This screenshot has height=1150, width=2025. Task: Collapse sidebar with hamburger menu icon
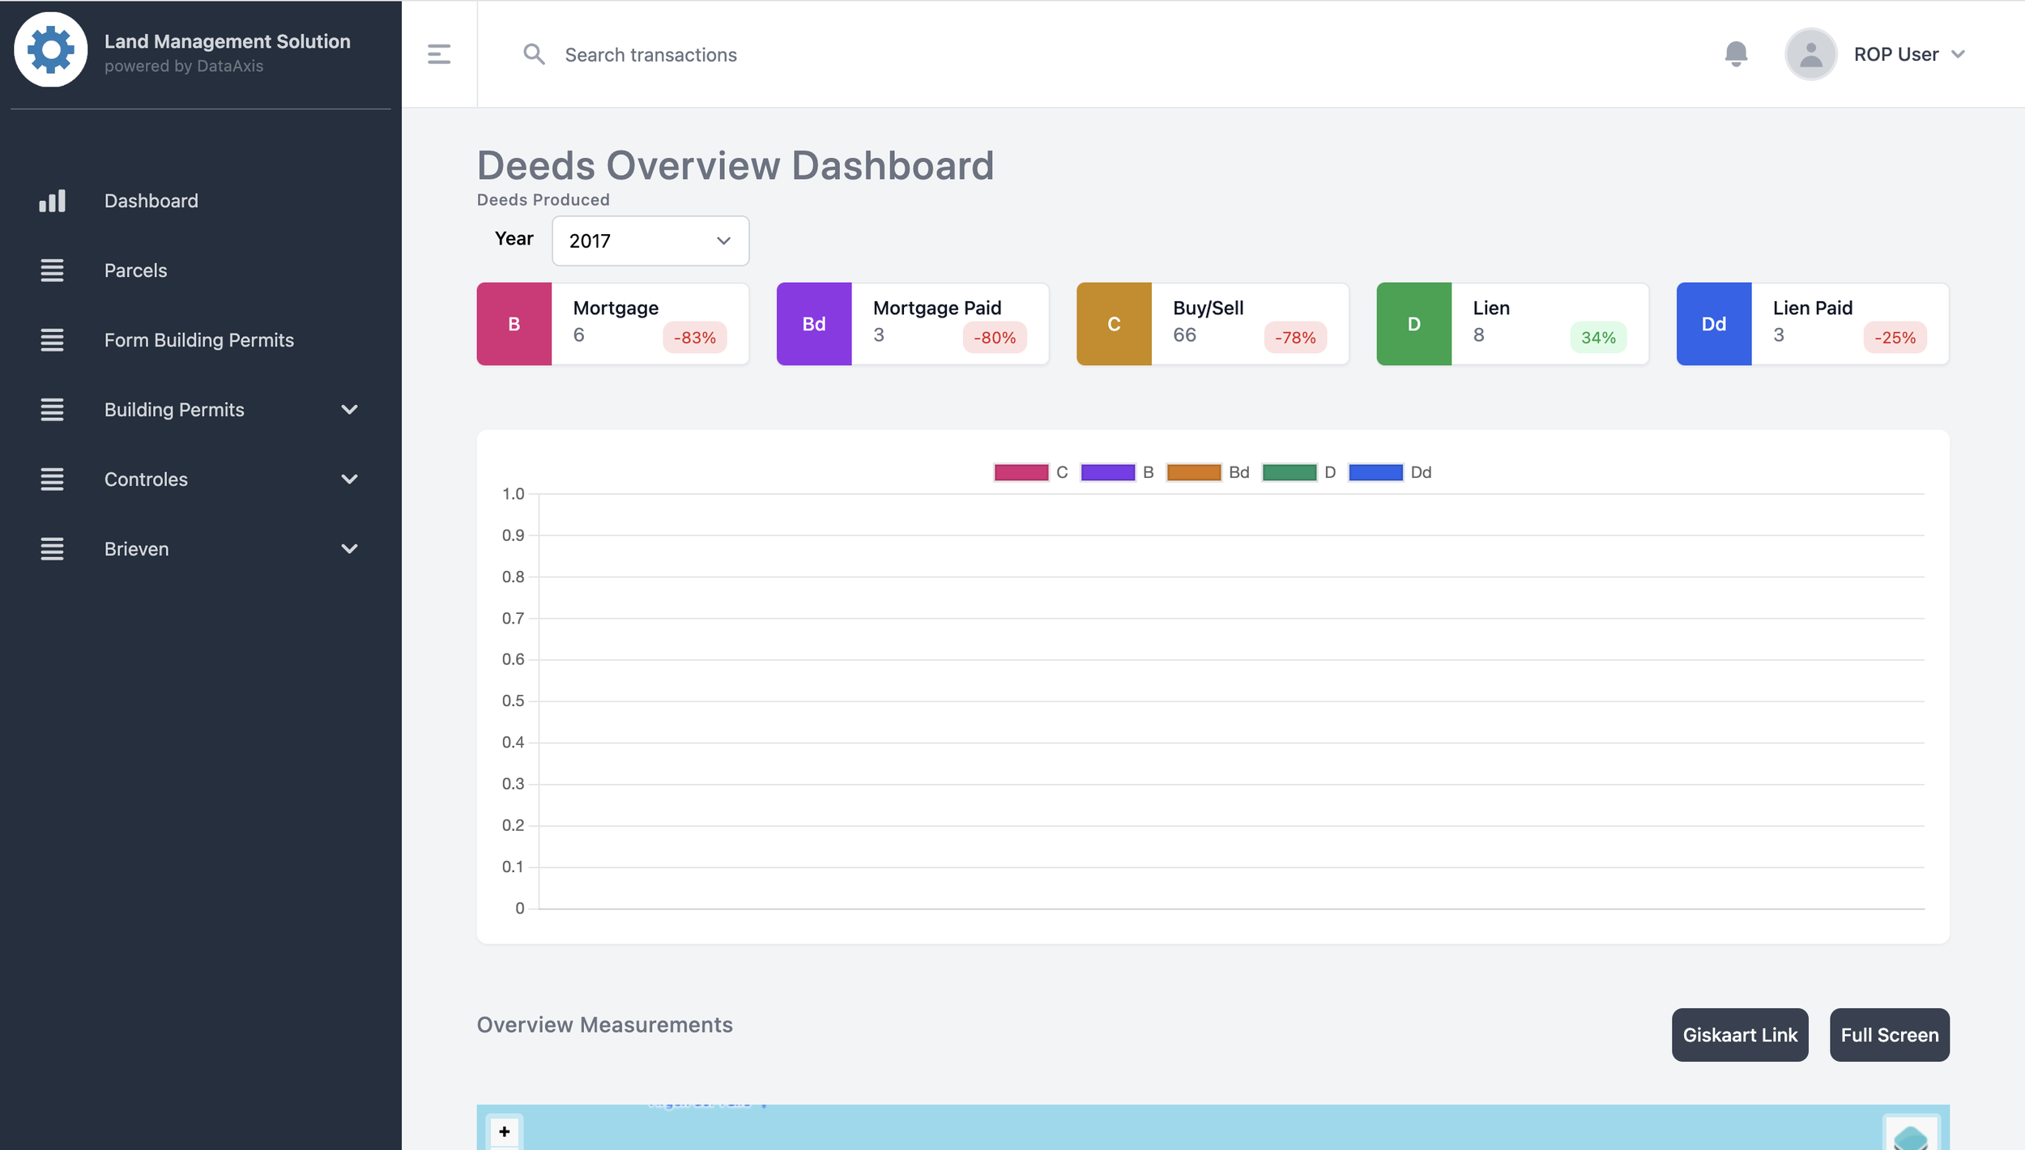[x=439, y=54]
